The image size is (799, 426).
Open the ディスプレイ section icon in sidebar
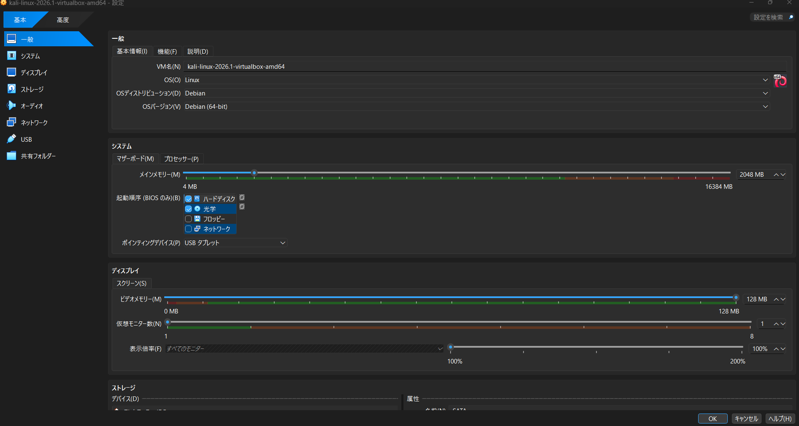[x=12, y=72]
